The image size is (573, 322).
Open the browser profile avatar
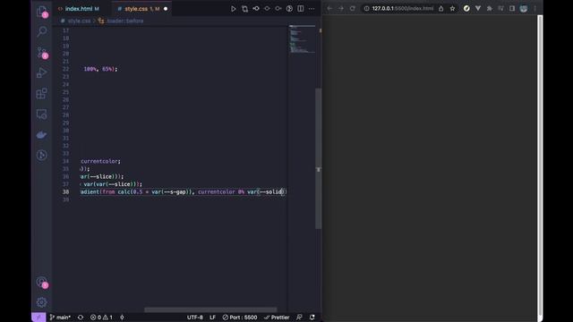(524, 8)
